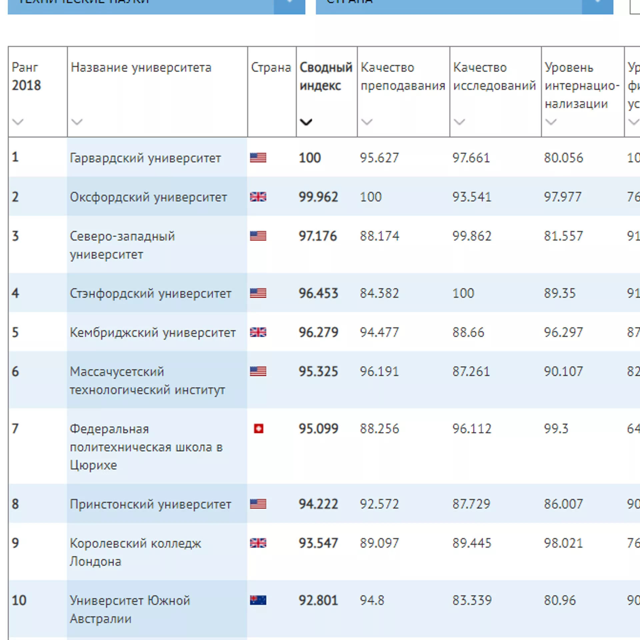Open Федеральная политехническая школа в Цюрихе
Viewport: 640px width, 640px height.
(146, 447)
